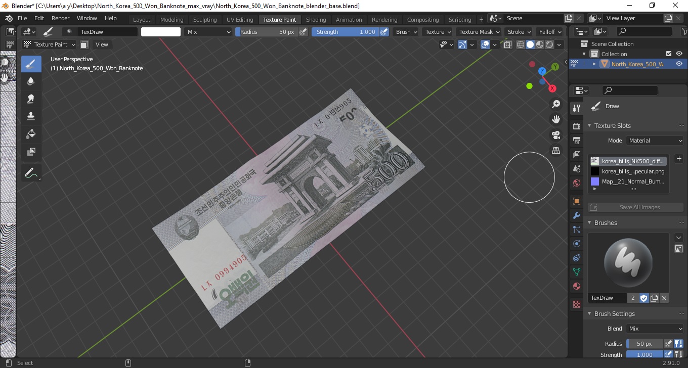The image size is (688, 368).
Task: Toggle show overlays button
Action: [485, 44]
